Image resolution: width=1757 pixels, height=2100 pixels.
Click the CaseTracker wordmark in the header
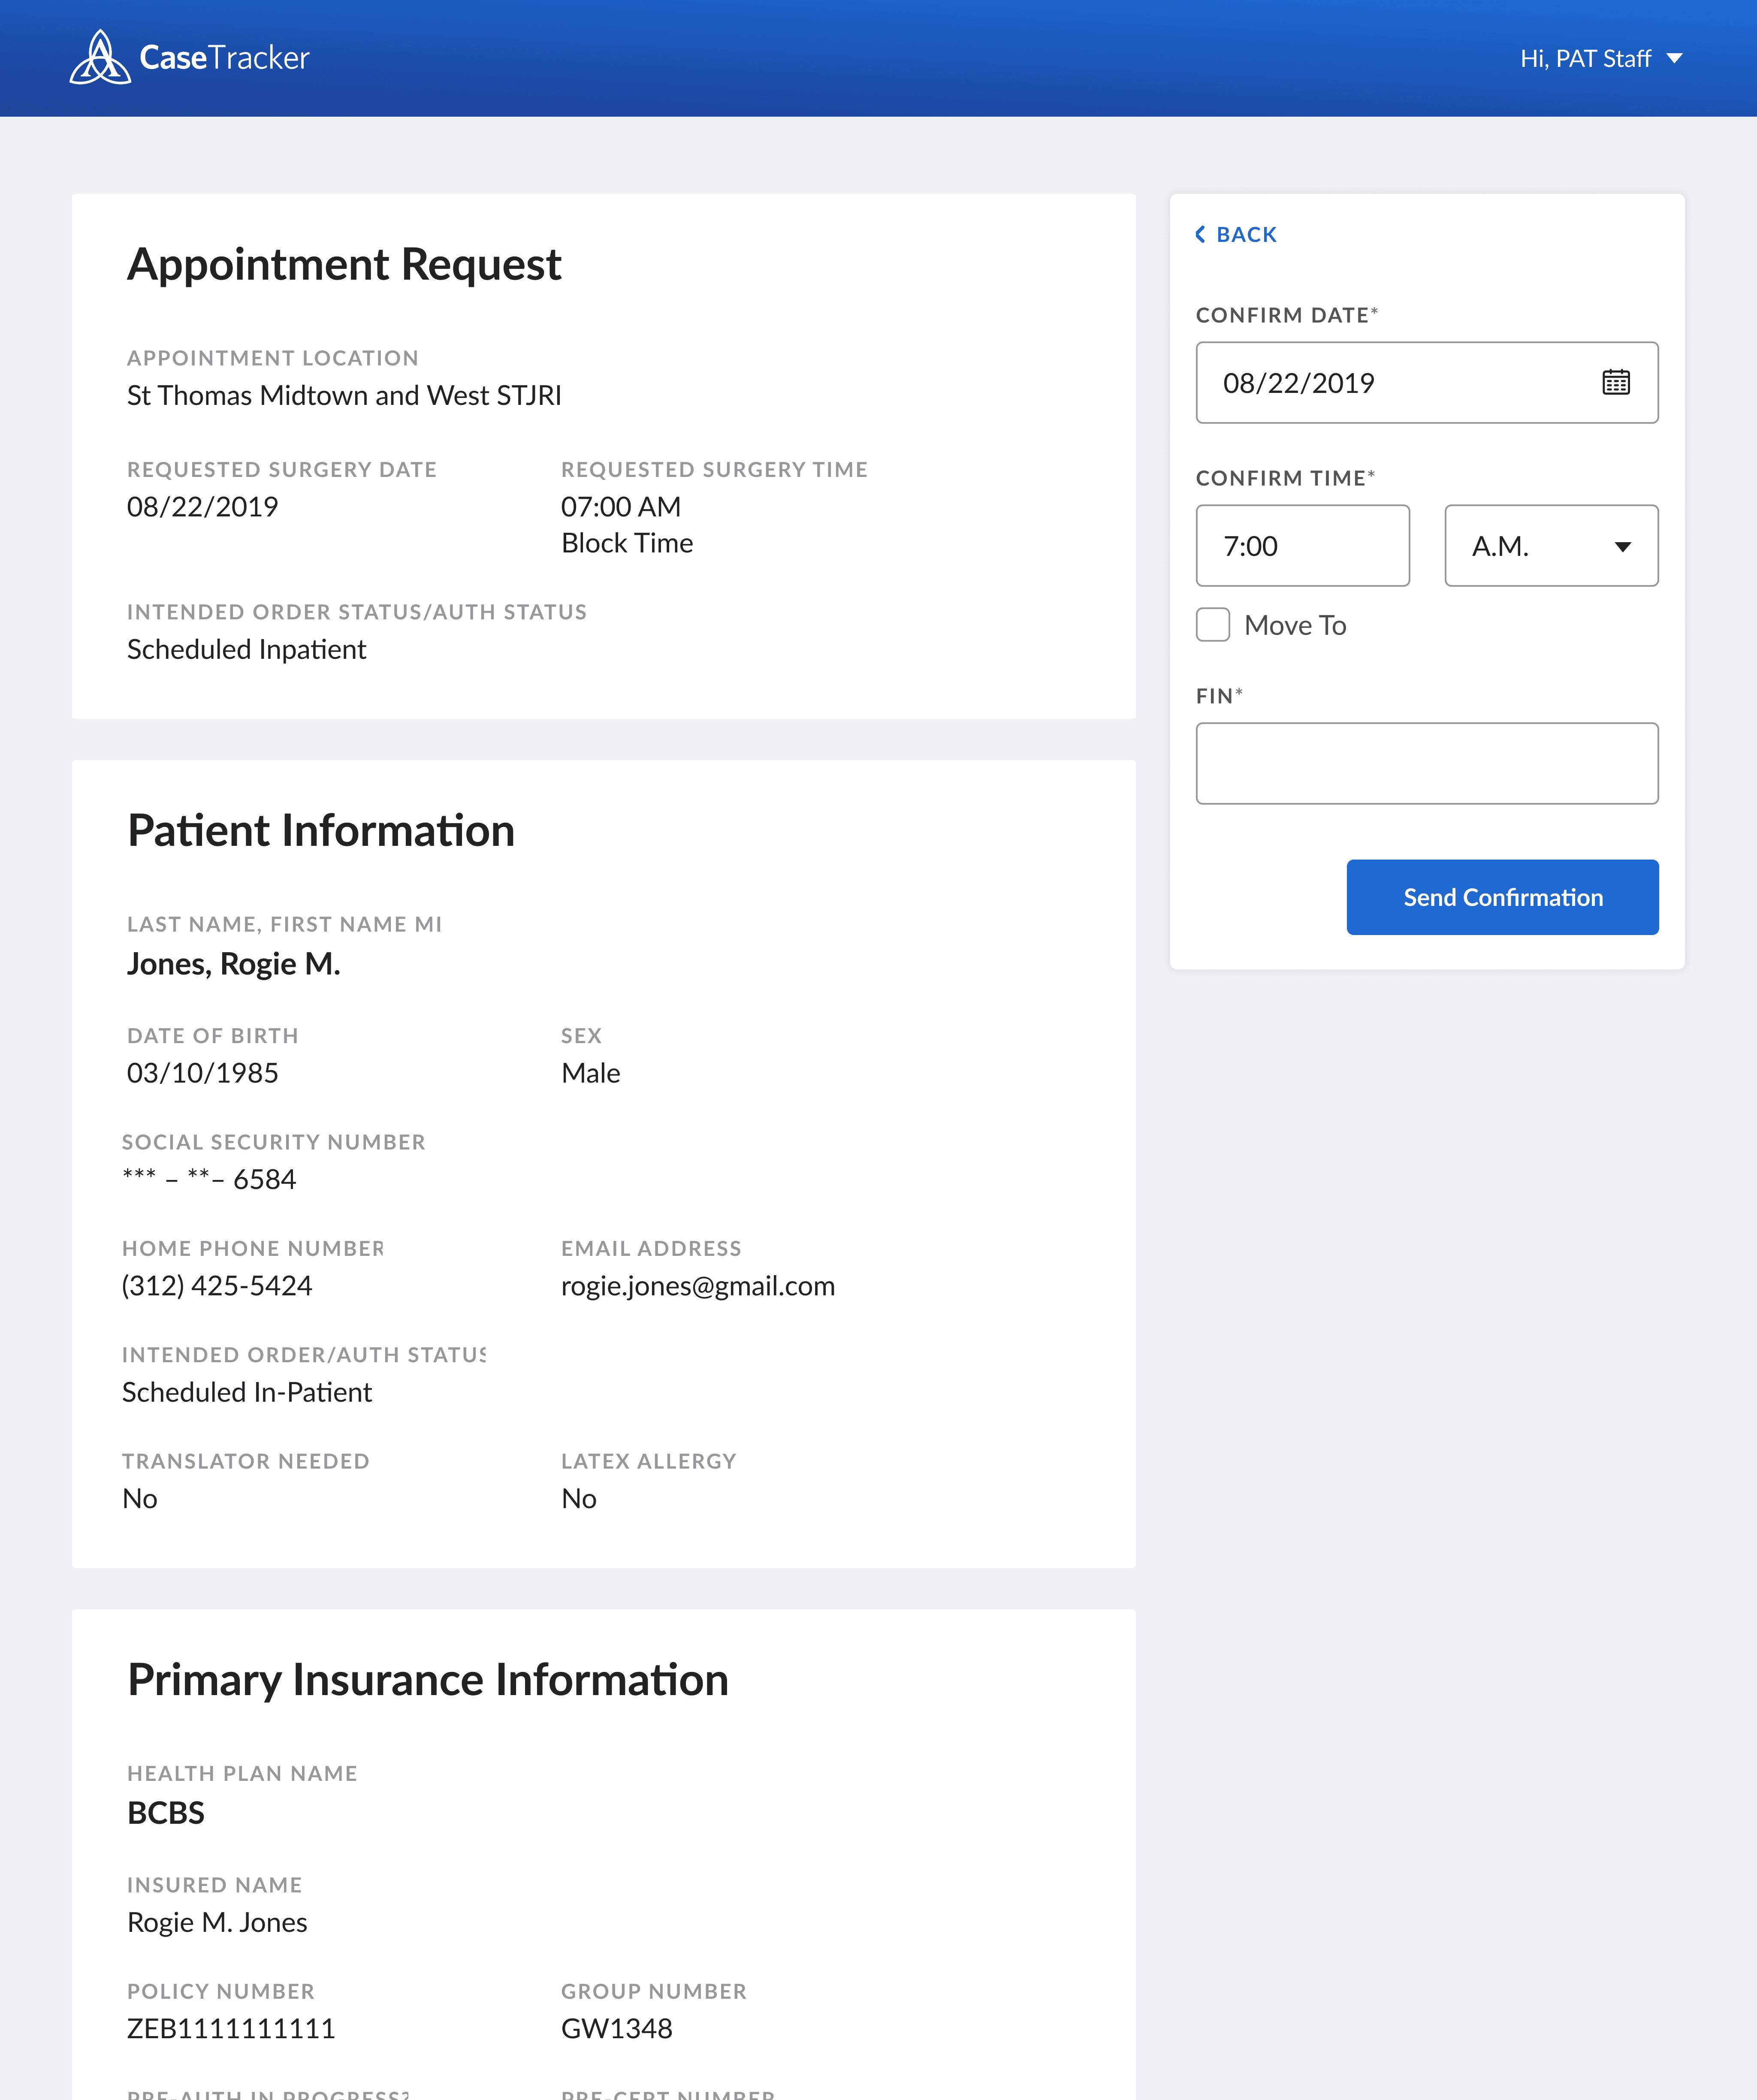(x=224, y=58)
